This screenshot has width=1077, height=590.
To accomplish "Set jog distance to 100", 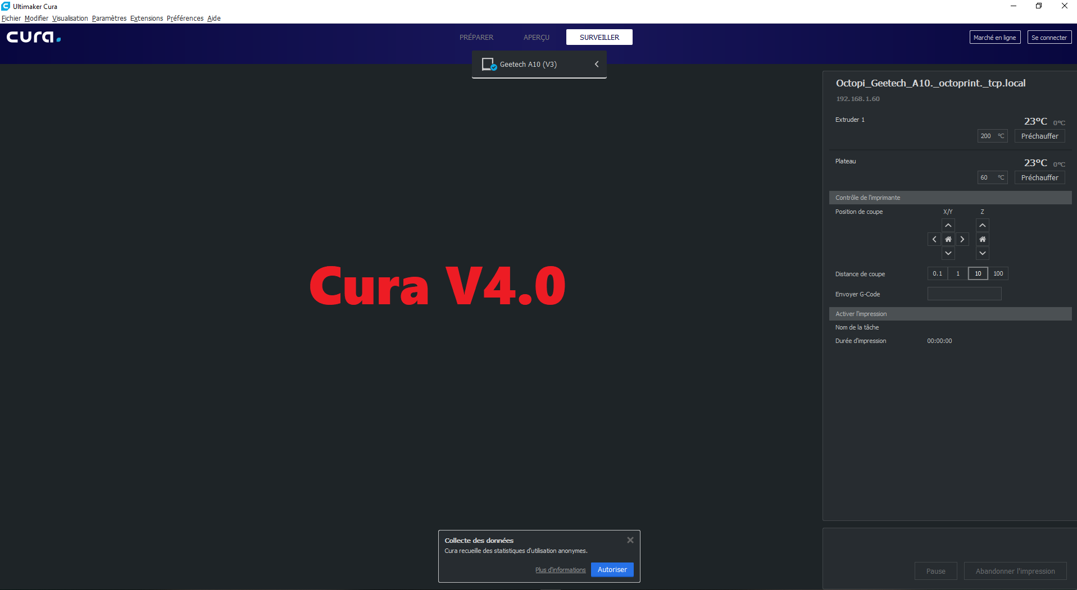I will pyautogui.click(x=998, y=273).
